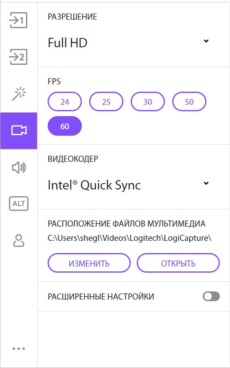Screen dimensions: 230x368
Task: Open the user account profile icon
Action: 19,240
